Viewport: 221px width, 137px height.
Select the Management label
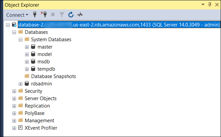39,121
